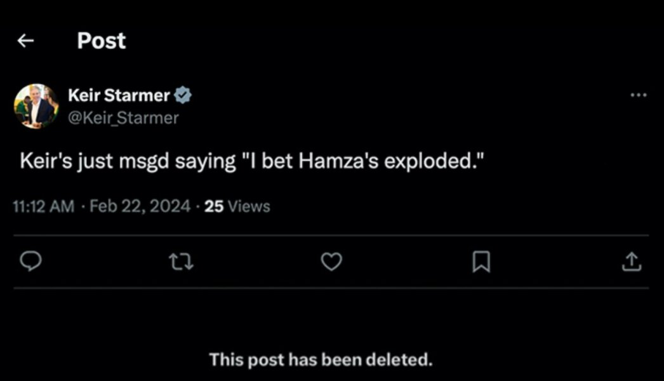Image resolution: width=664 pixels, height=381 pixels.
Task: Click the post text beginning "Keir's just msgd"
Action: pos(253,161)
